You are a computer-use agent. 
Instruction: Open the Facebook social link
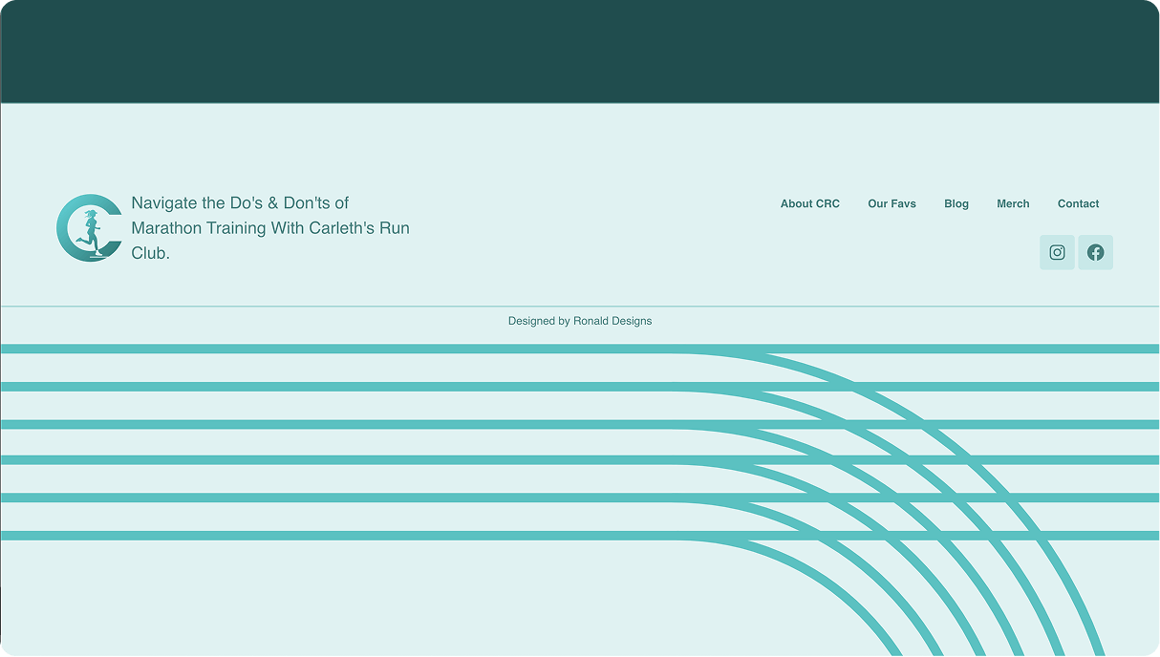[1095, 252]
